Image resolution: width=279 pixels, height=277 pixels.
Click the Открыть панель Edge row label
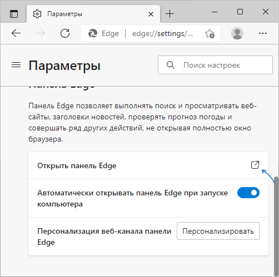(77, 165)
